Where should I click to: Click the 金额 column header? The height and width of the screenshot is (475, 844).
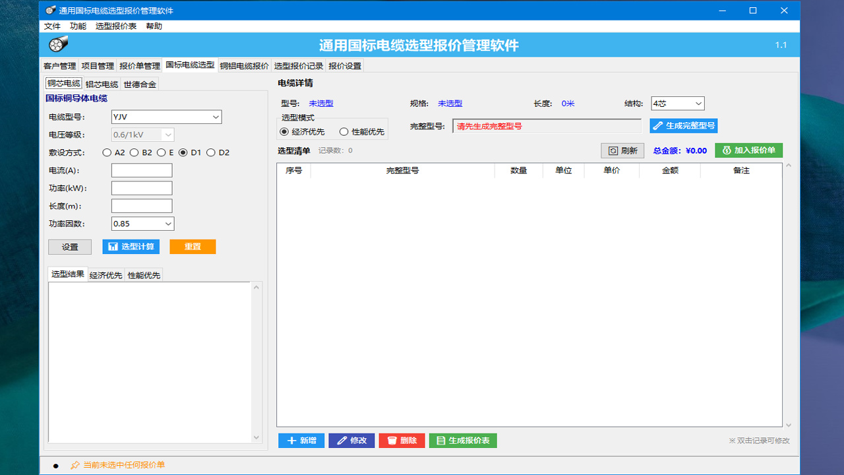(670, 170)
